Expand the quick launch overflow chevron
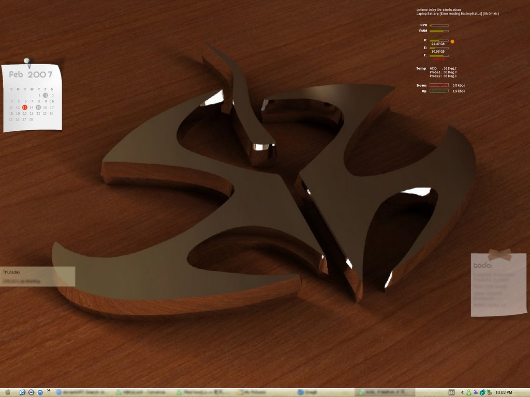Image resolution: width=530 pixels, height=397 pixels. coord(49,391)
